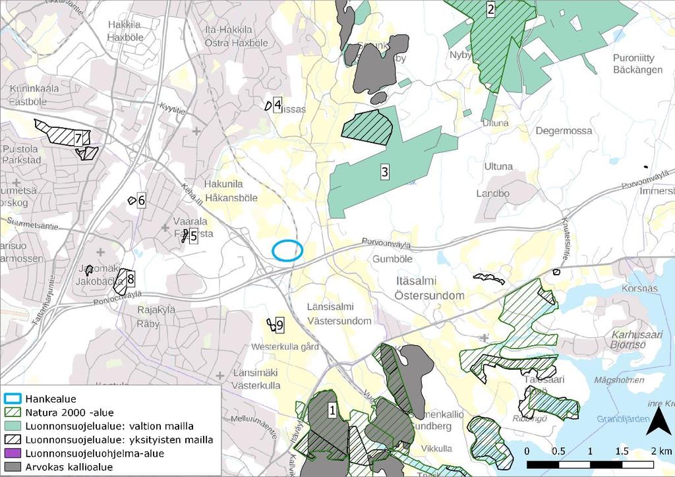Click the 'Granöfjärden' water label
Viewport: 675px width, 477px height.
coord(623,419)
